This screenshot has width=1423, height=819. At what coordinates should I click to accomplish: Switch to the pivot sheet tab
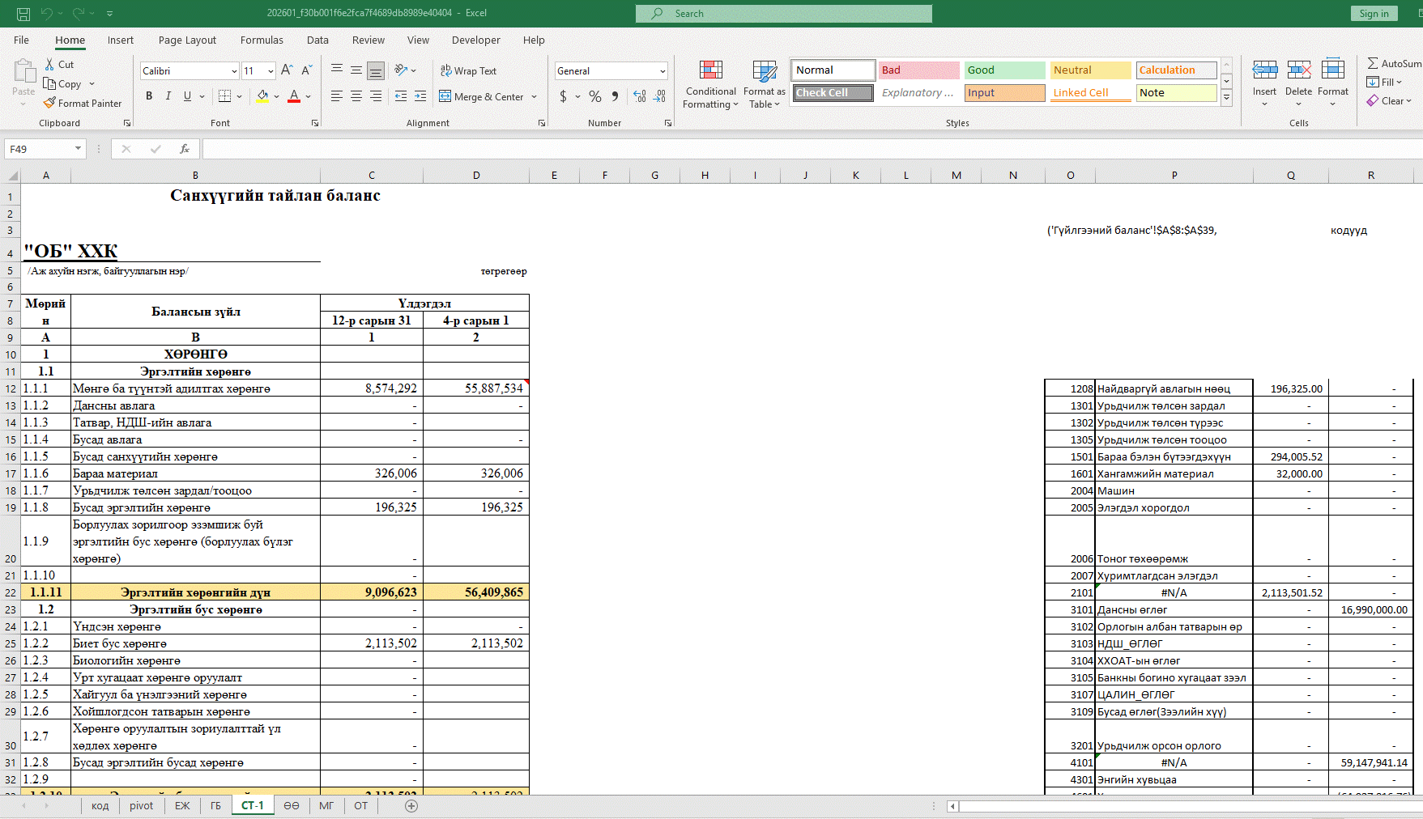click(141, 805)
